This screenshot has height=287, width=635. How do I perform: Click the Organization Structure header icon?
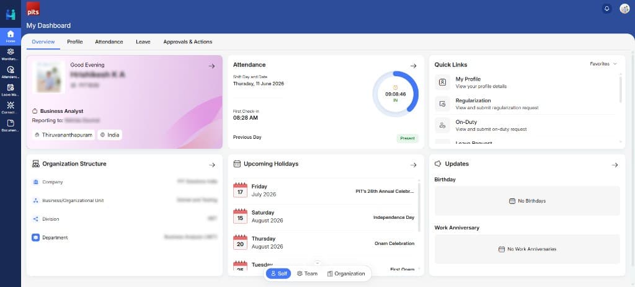pyautogui.click(x=35, y=164)
